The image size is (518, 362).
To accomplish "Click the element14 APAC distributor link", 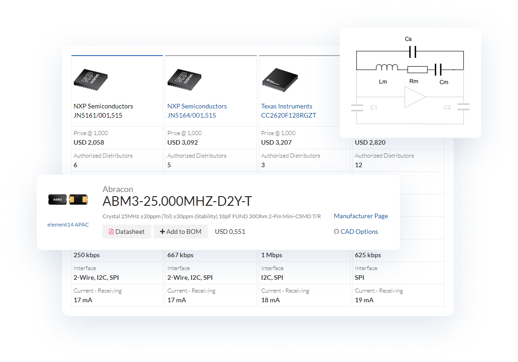I will pyautogui.click(x=68, y=225).
